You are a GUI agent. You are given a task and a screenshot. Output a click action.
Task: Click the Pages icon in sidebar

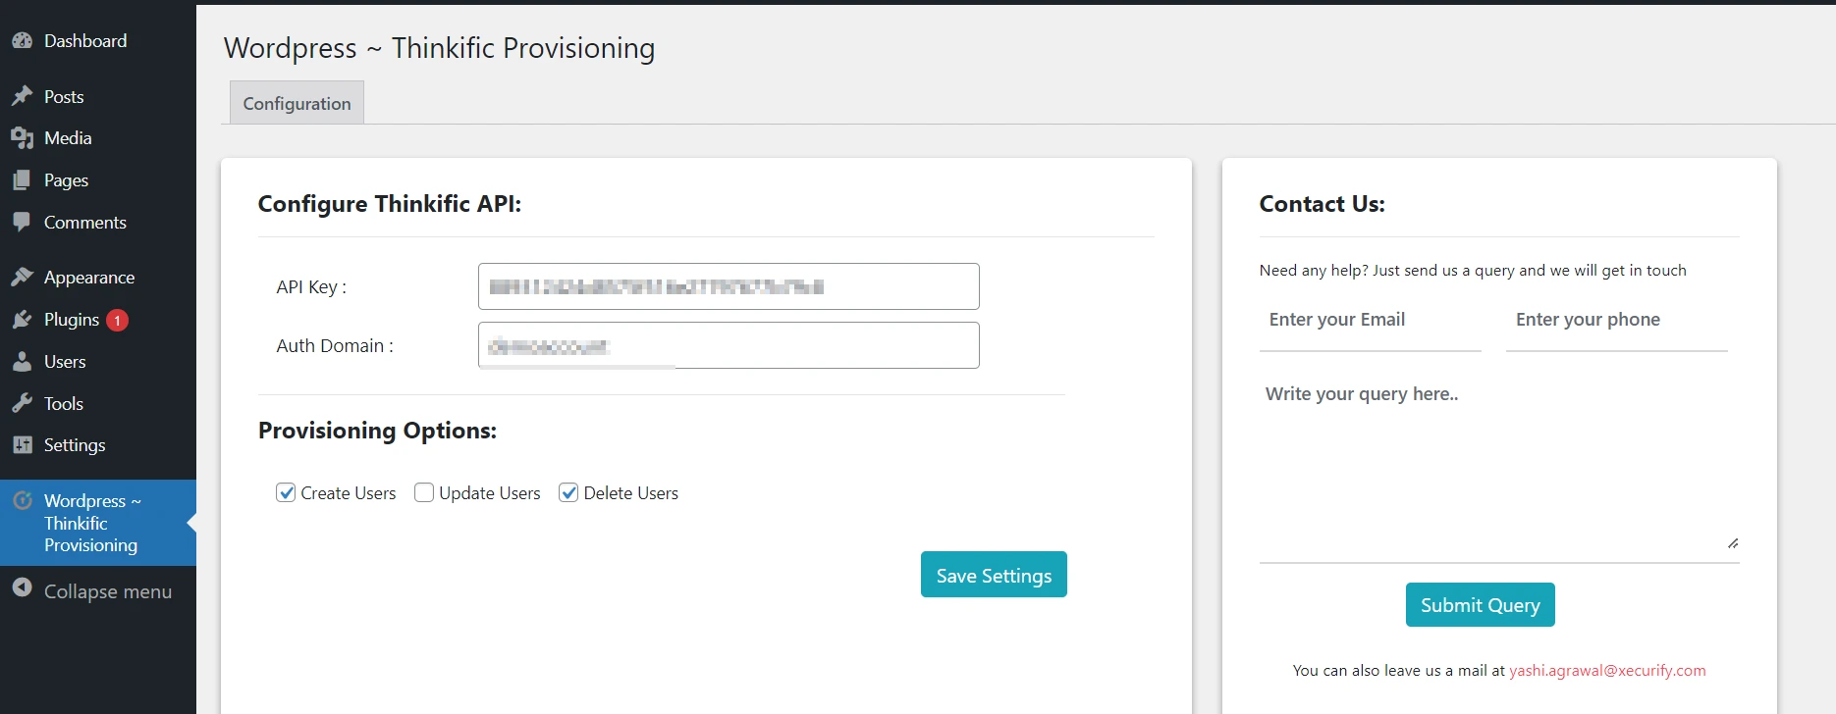point(22,180)
